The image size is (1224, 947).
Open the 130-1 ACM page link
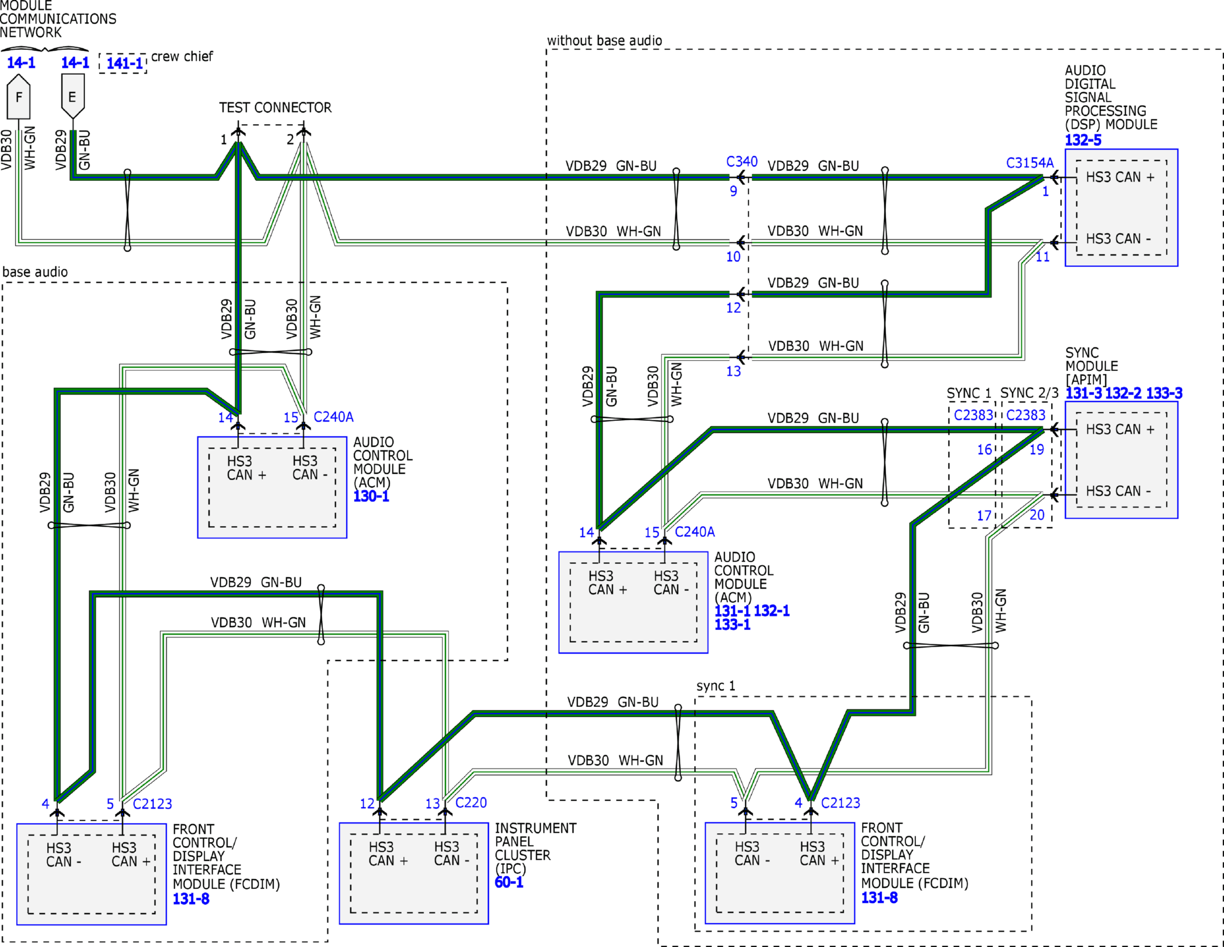click(371, 496)
